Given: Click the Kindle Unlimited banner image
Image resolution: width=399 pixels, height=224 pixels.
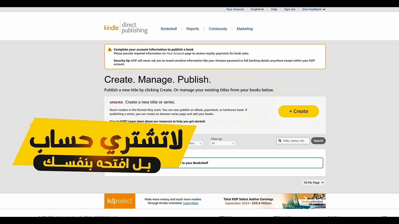Looking at the screenshot, I should pos(304,201).
